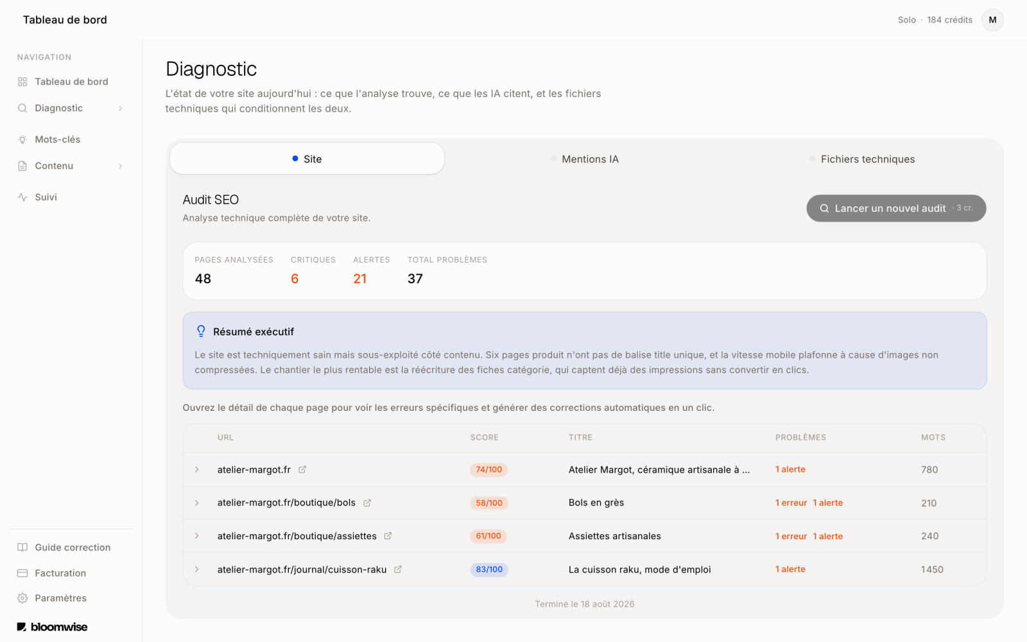Click the title La cuisson raku, mode d'emploi
The height and width of the screenshot is (642, 1027).
point(640,569)
